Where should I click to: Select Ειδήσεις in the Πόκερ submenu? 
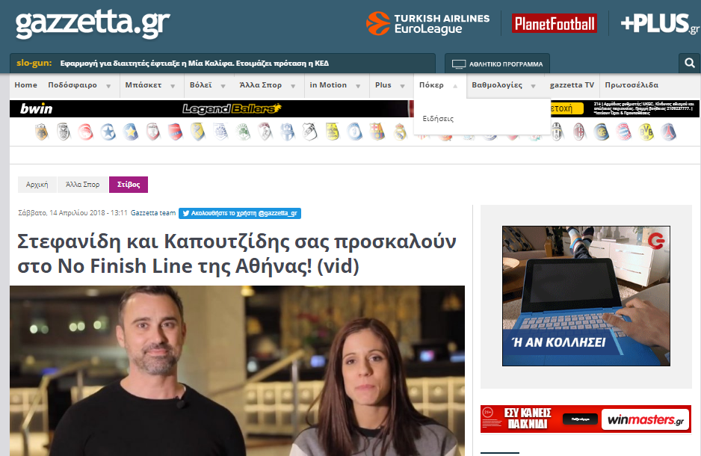coord(438,119)
